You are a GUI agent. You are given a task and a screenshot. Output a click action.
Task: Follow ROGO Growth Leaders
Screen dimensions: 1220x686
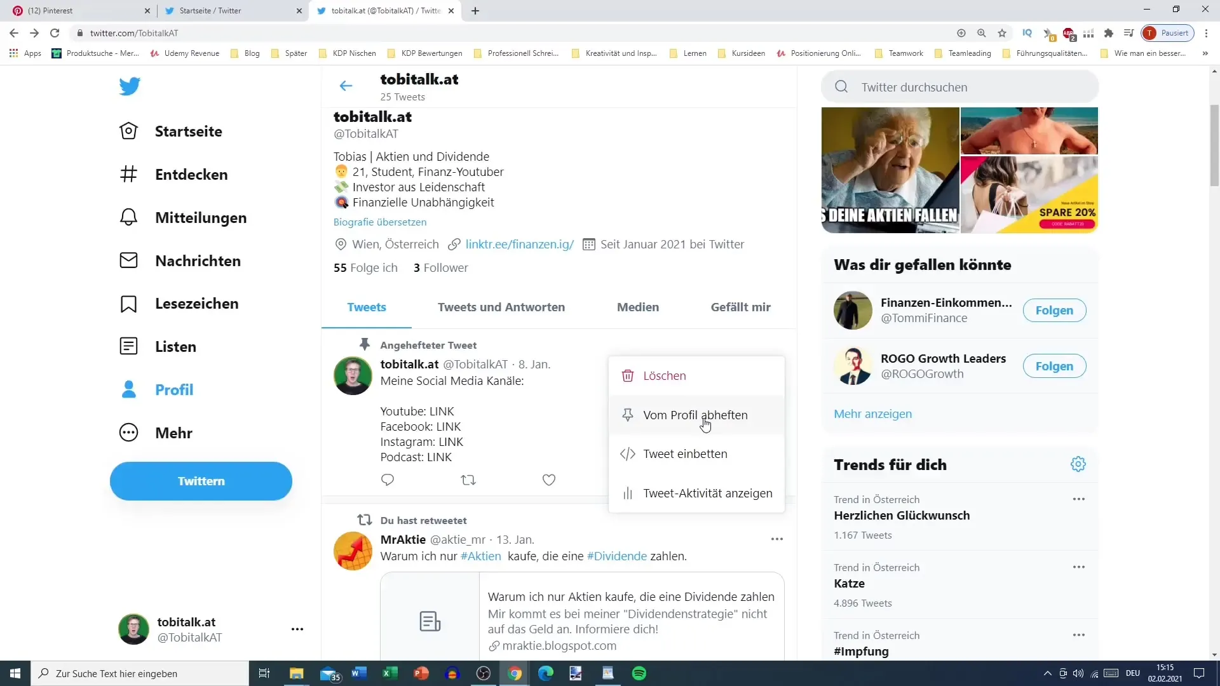1054,367
